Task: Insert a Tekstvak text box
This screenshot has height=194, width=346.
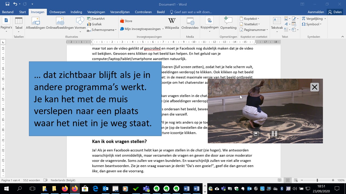Action: [277, 25]
